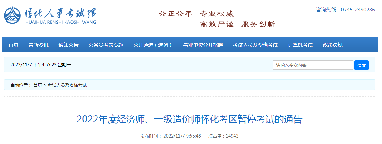The image size is (382, 144).
Task: Open 事业单位公开招聘 menu item
Action: coord(203,45)
